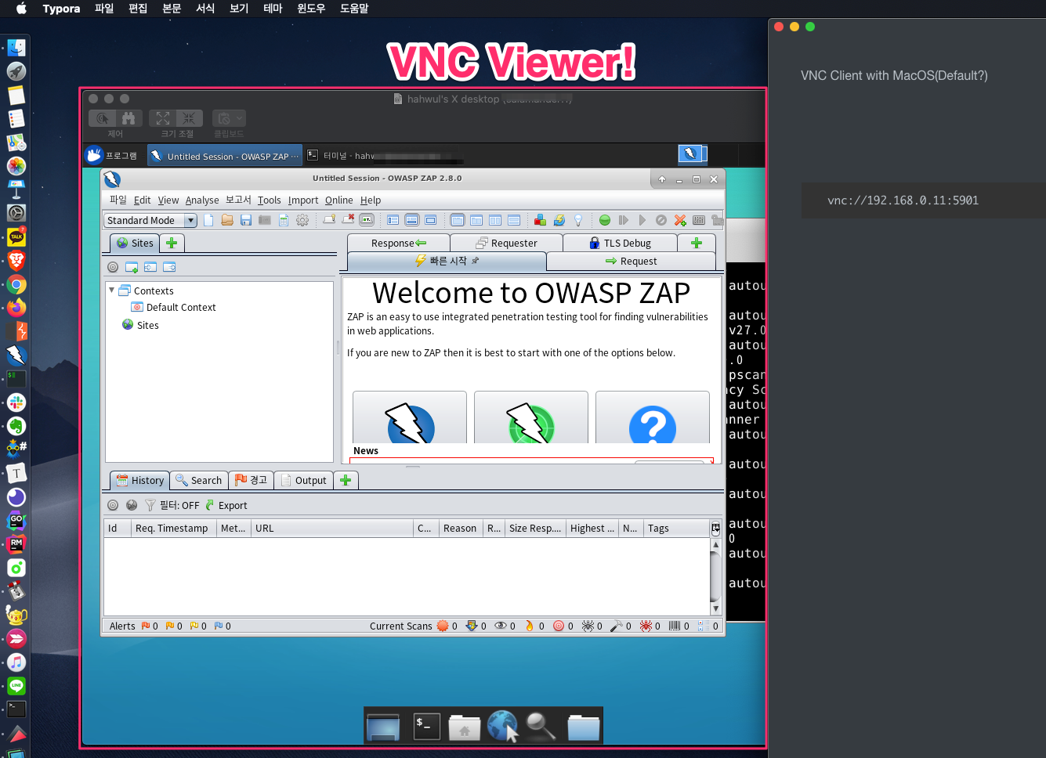Open 파일 menu in ZAP
Viewport: 1046px width, 758px height.
pos(118,200)
